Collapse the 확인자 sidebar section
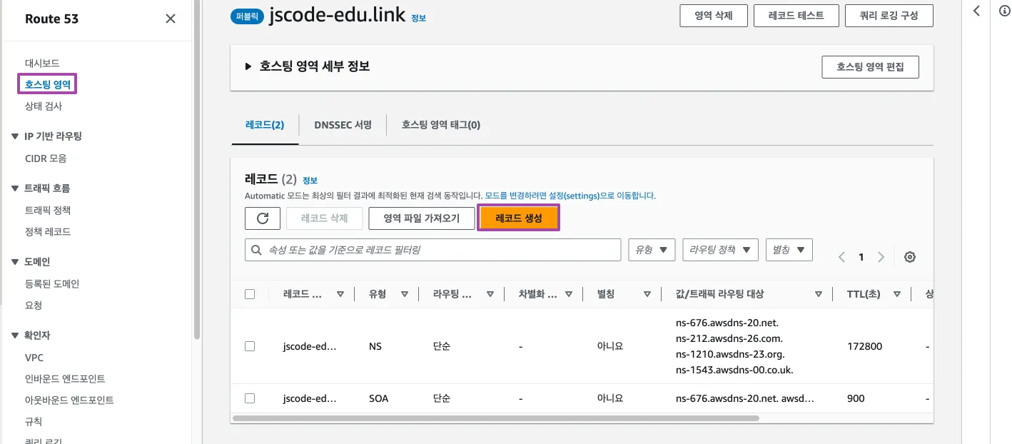The width and height of the screenshot is (1012, 444). 15,335
